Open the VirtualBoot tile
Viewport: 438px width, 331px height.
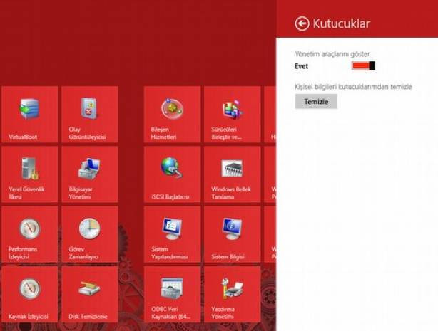(30, 115)
